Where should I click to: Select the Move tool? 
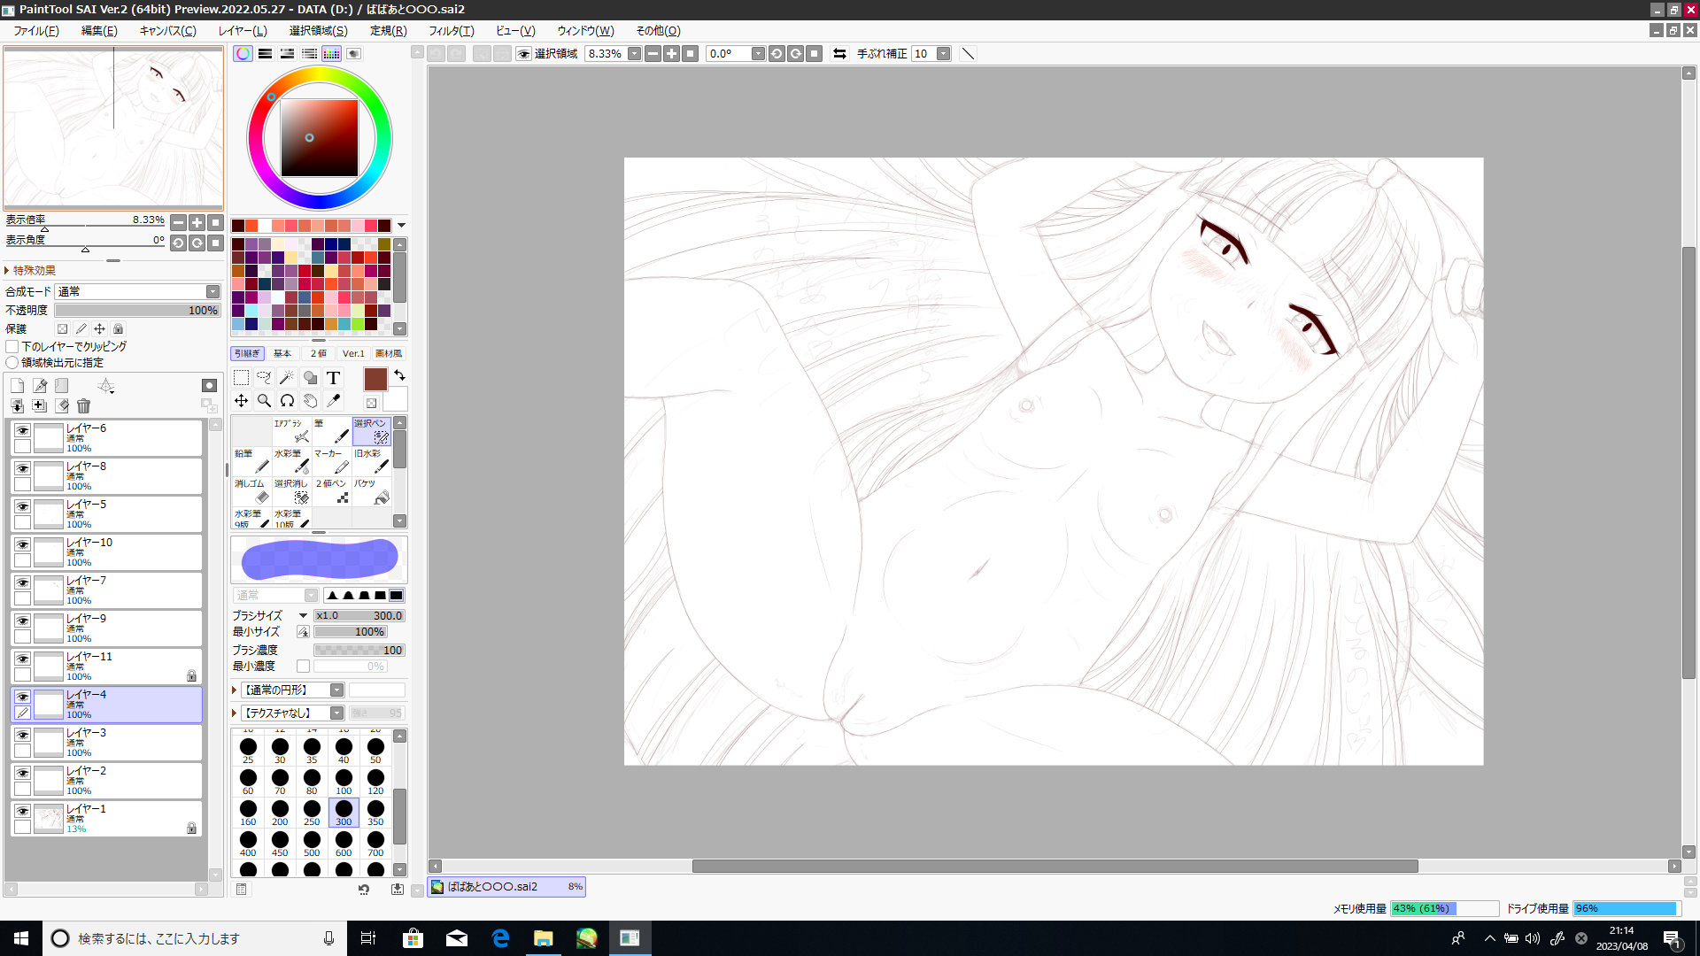pos(241,401)
